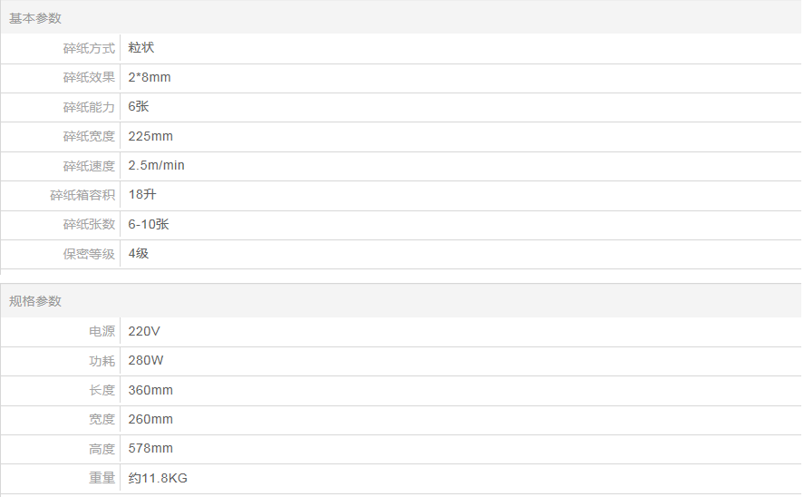The width and height of the screenshot is (804, 497).
Task: Click the 2*8mm shred size value
Action: (150, 78)
